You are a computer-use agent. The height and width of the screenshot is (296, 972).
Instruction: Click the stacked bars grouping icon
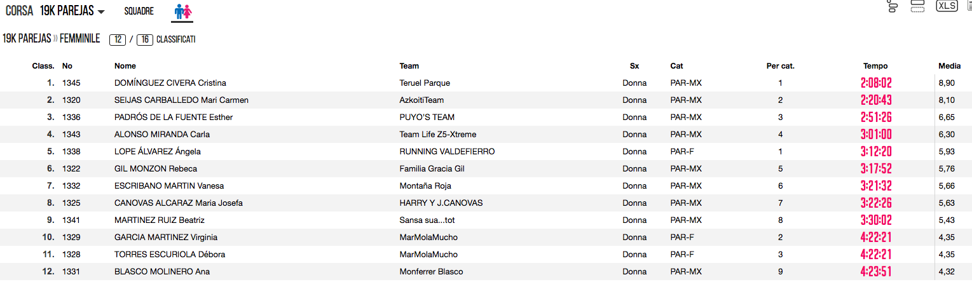point(893,7)
